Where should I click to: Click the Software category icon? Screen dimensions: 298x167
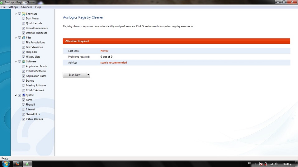coord(24,61)
